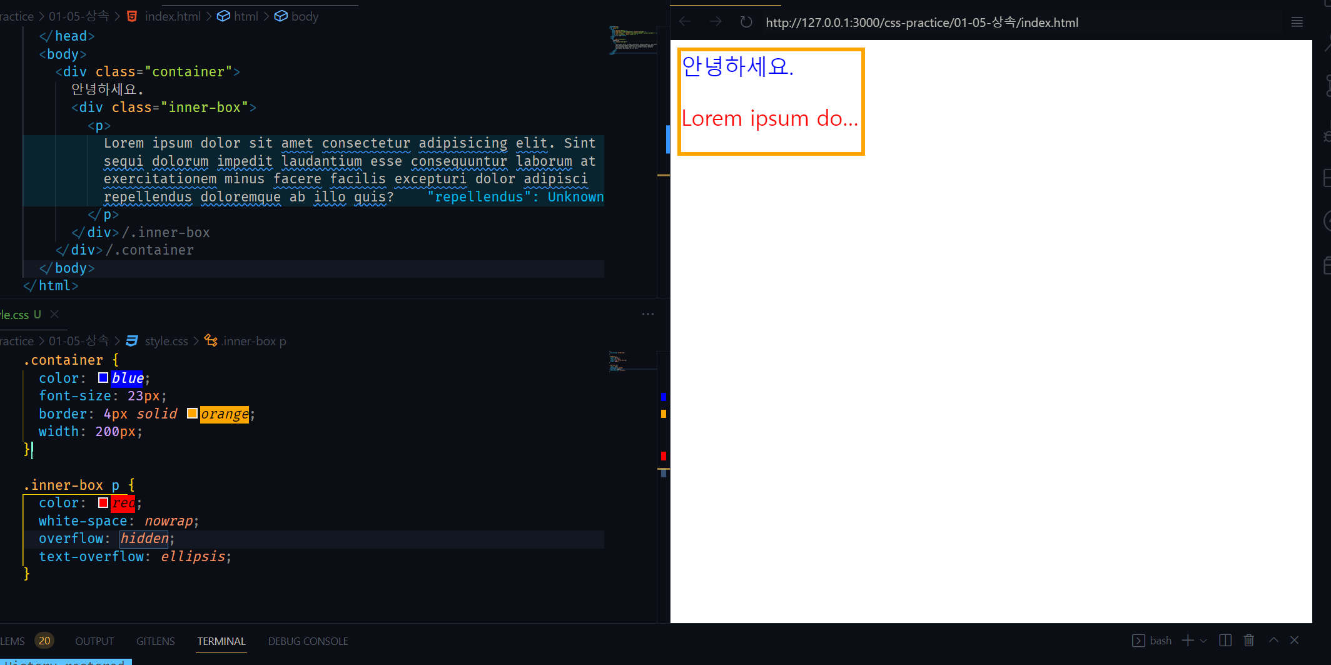Click style.css in the lower breadcrumb

(166, 341)
